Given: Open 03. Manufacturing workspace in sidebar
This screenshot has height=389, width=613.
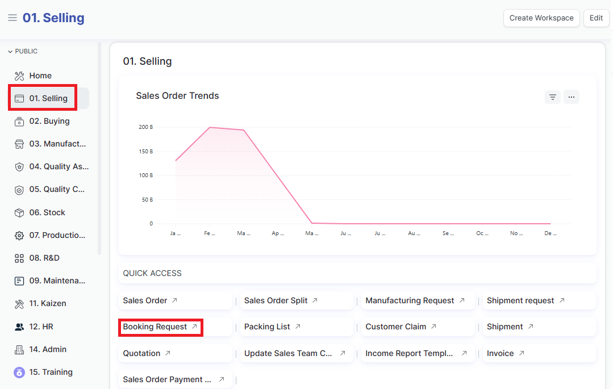Looking at the screenshot, I should [57, 144].
